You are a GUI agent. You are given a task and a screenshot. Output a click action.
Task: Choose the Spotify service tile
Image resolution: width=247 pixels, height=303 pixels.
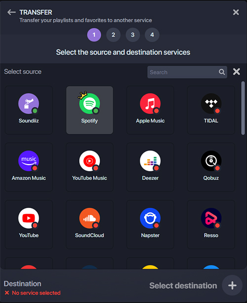(x=89, y=110)
